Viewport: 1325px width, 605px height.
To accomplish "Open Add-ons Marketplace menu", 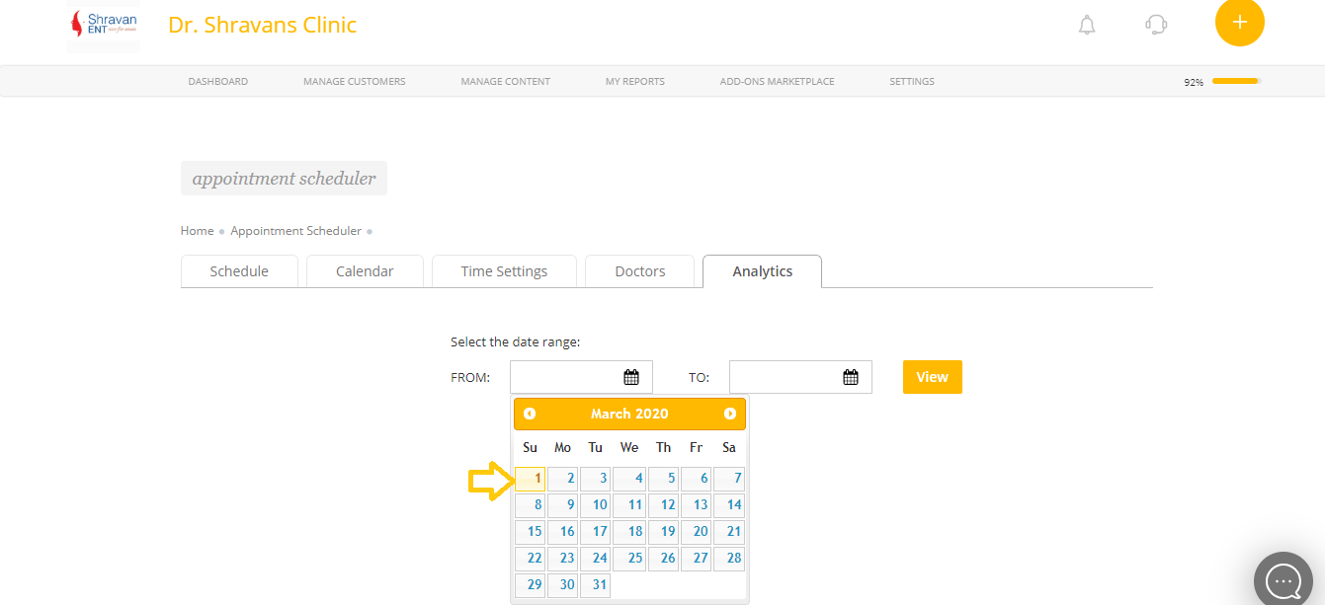I will (778, 81).
